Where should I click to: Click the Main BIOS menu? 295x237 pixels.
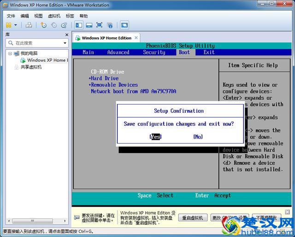coord(88,52)
